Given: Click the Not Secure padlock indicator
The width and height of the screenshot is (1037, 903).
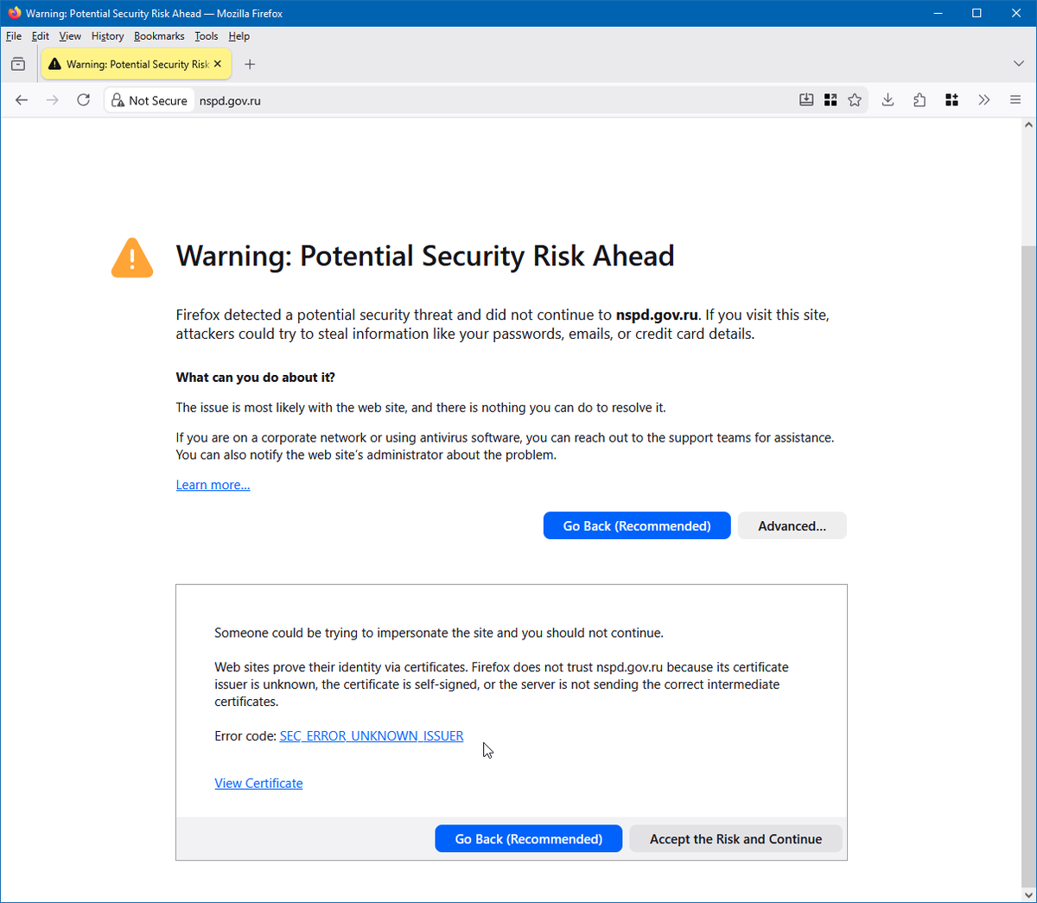Looking at the screenshot, I should [149, 99].
